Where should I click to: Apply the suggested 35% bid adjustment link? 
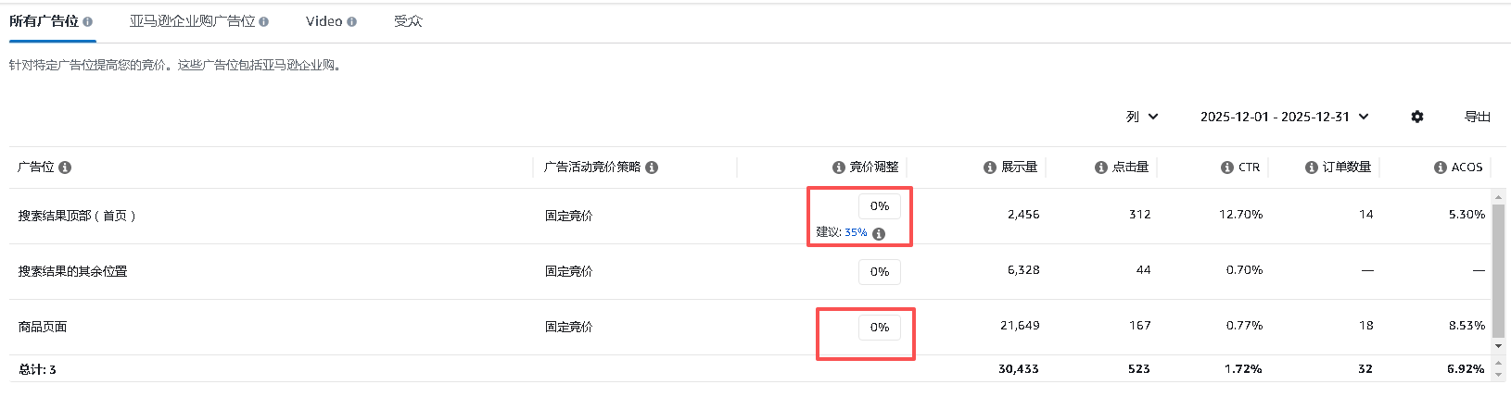pyautogui.click(x=856, y=233)
